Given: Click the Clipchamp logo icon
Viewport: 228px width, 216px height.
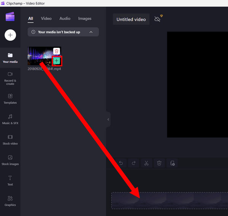Looking at the screenshot, I should pos(10,17).
